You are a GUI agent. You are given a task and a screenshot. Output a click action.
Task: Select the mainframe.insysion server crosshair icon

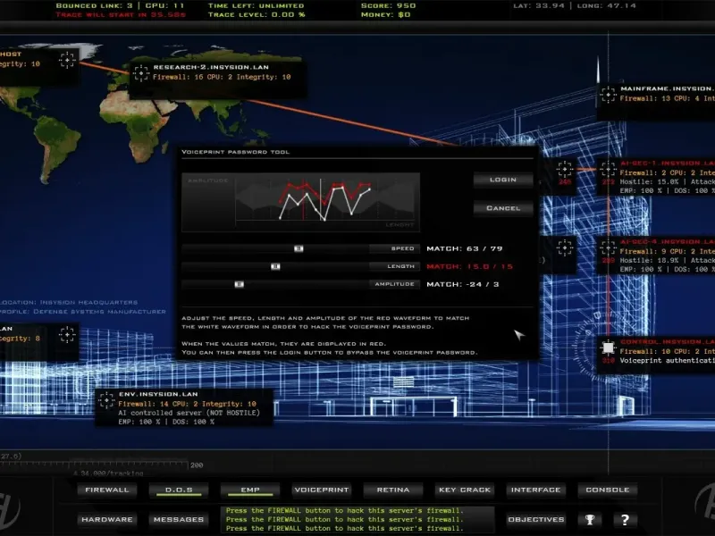click(x=608, y=95)
